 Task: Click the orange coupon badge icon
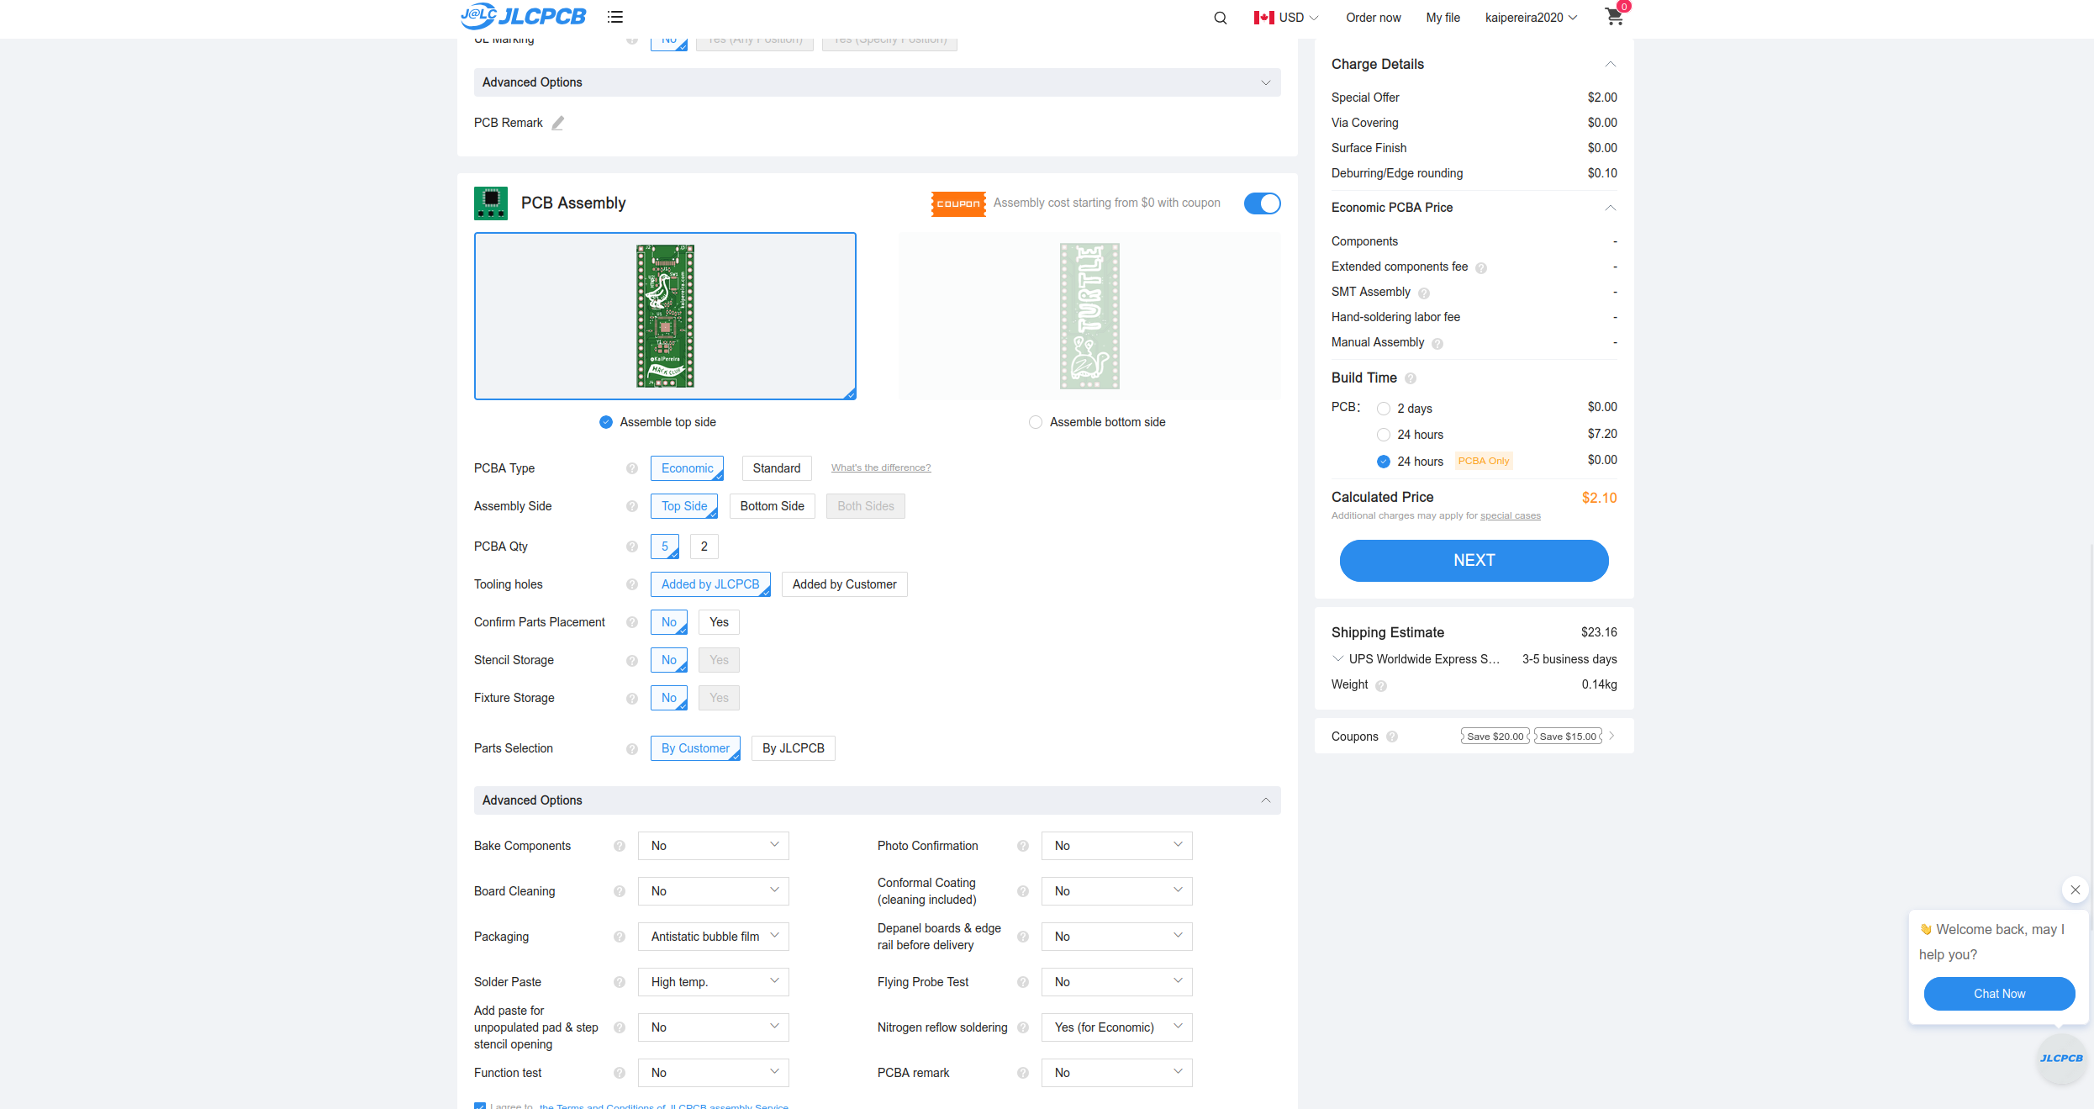pos(958,203)
